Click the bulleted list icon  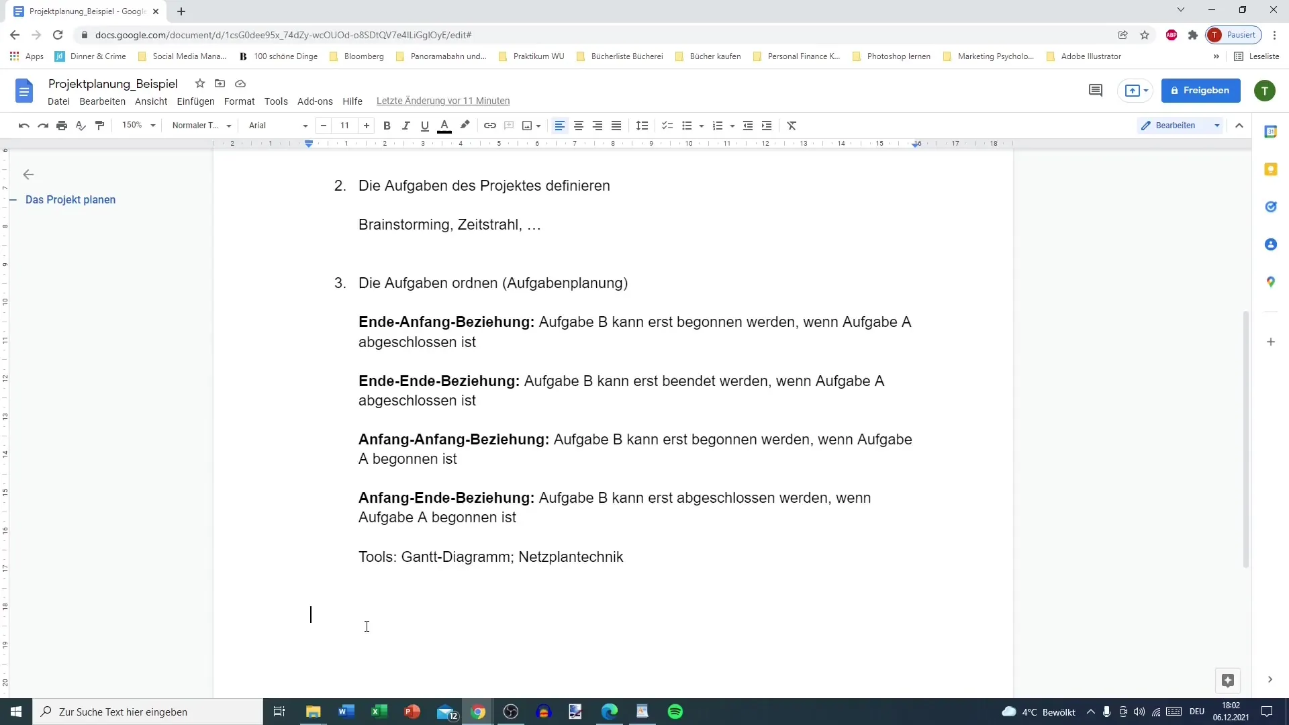[687, 125]
